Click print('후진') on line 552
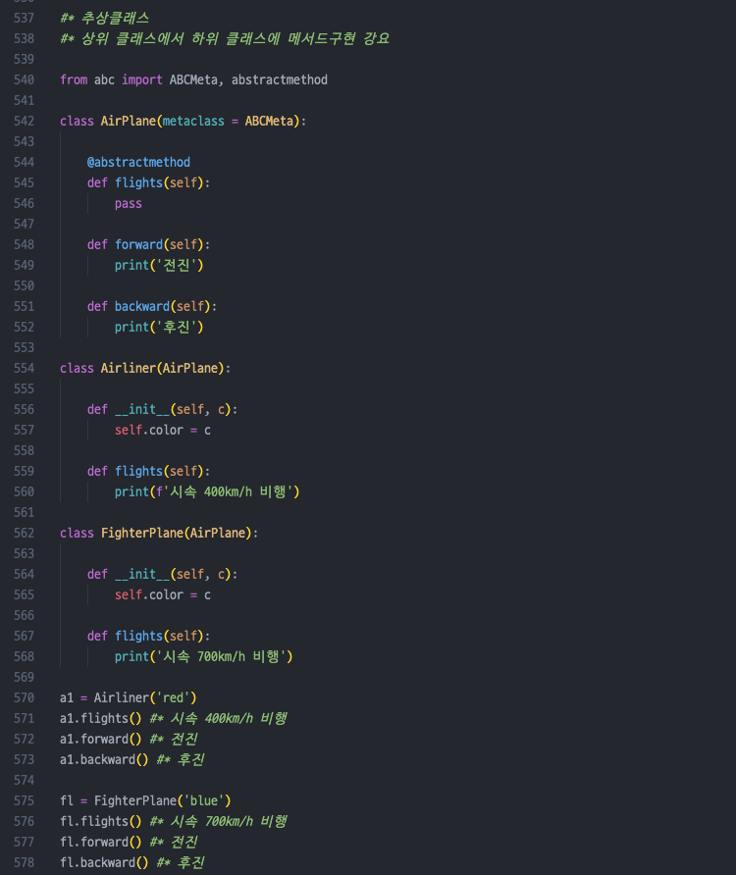Viewport: 736px width, 875px height. click(159, 328)
